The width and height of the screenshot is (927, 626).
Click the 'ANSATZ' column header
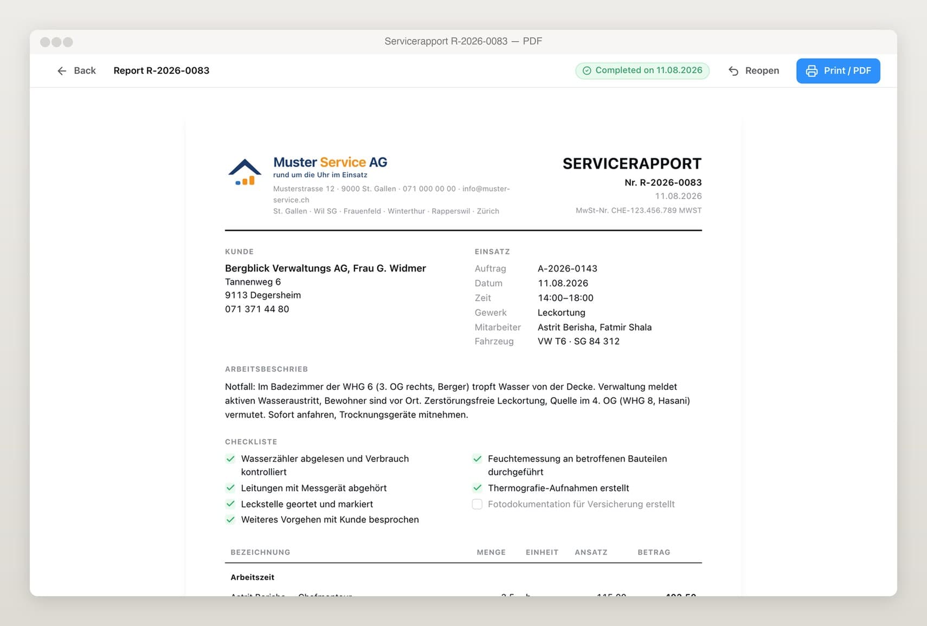(x=591, y=552)
